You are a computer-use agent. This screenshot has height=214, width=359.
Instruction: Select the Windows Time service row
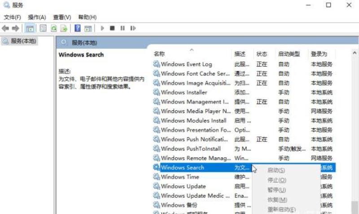(x=201, y=177)
